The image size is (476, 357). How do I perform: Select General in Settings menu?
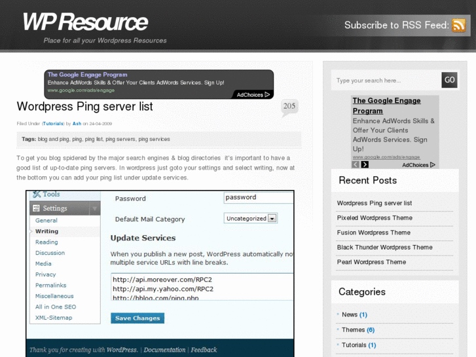(46, 221)
